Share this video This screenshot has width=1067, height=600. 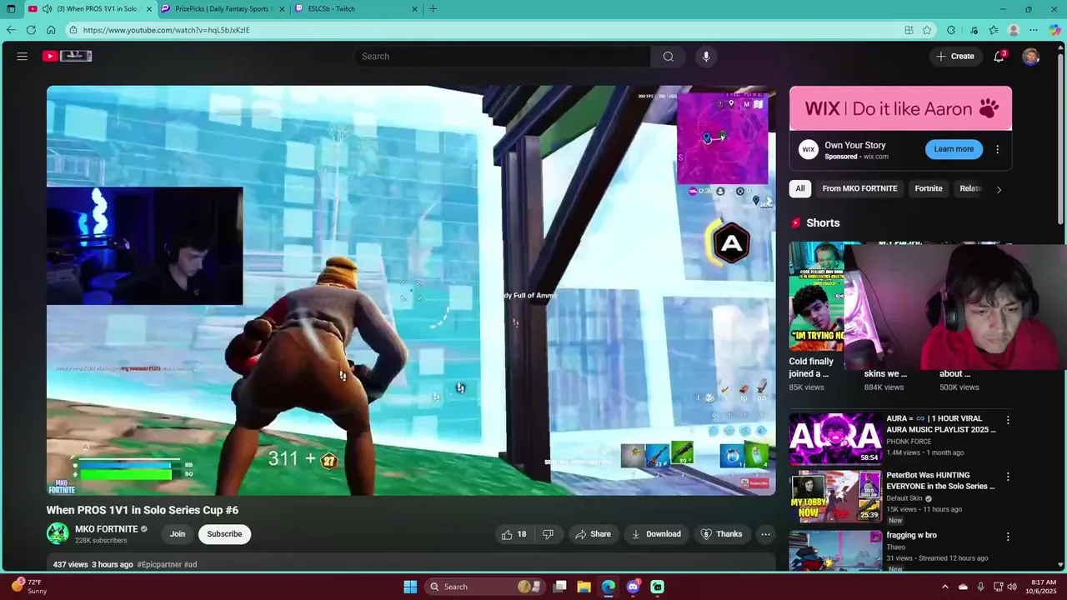(593, 534)
